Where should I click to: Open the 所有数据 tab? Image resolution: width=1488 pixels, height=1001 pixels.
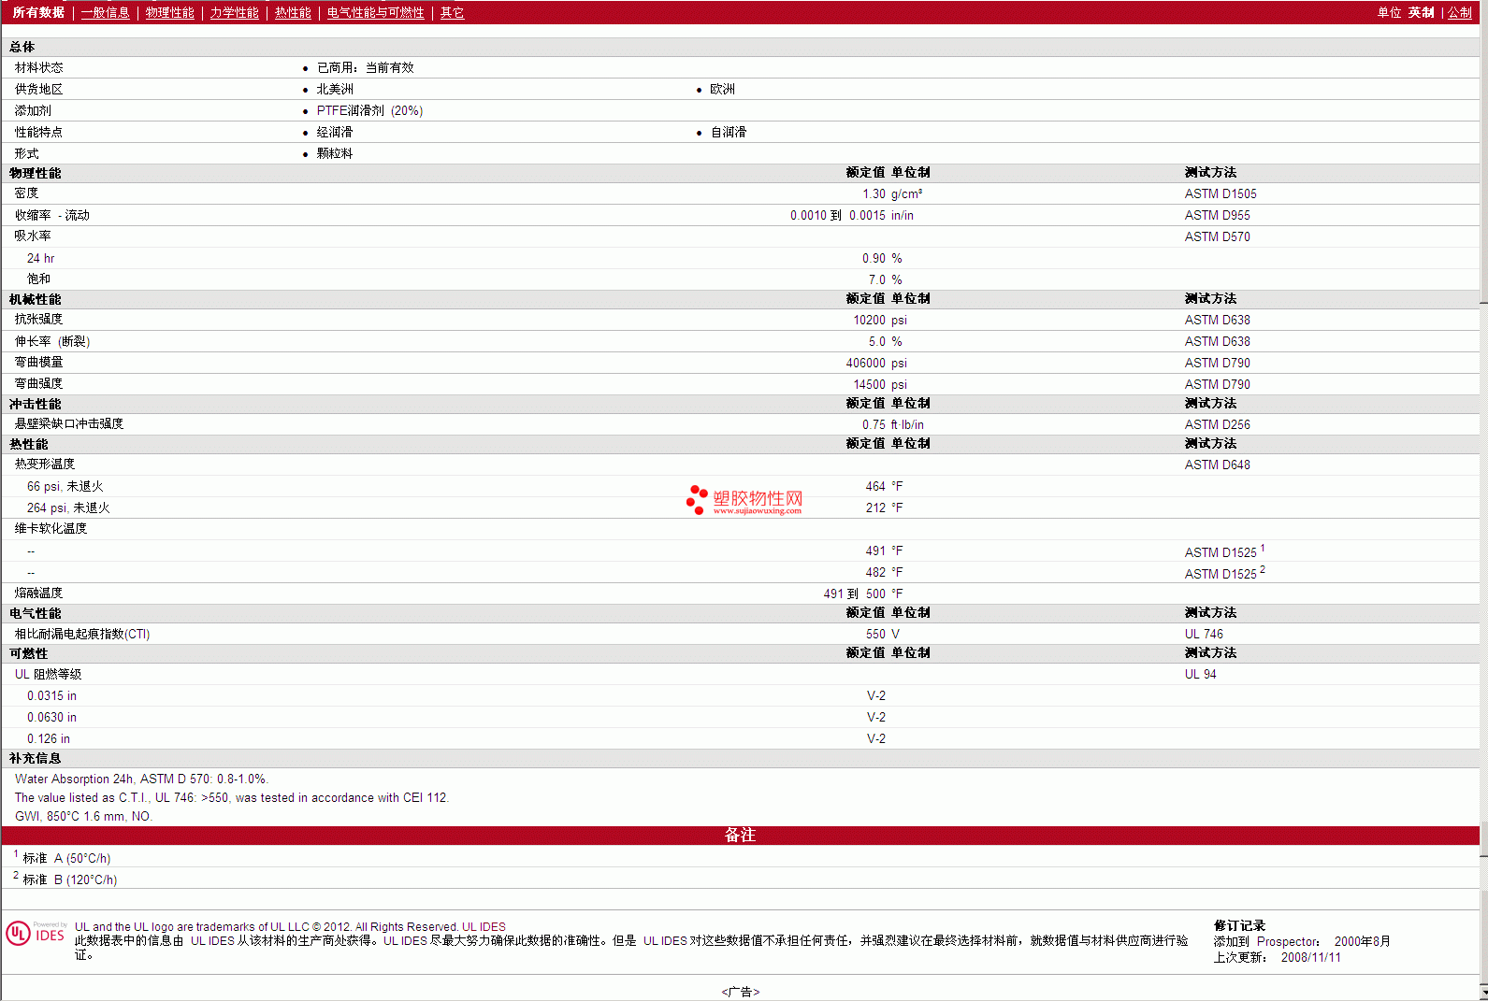tap(38, 12)
